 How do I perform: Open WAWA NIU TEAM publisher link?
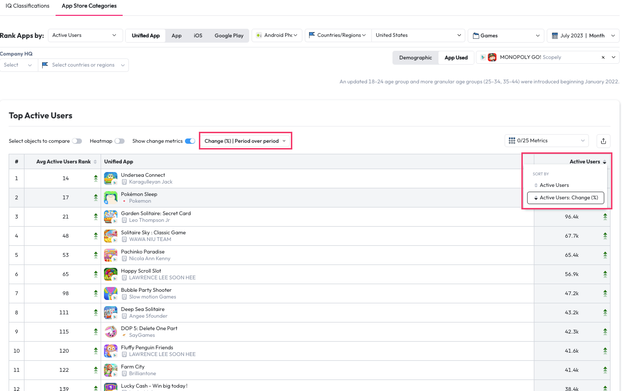click(150, 240)
